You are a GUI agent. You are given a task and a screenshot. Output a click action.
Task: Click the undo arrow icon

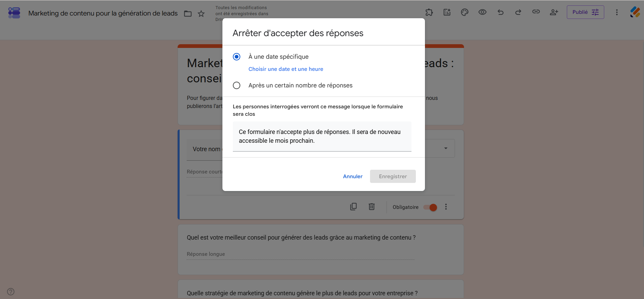coord(500,12)
